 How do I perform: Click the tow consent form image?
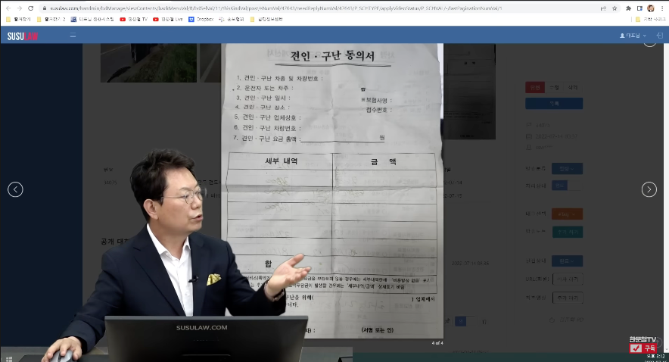pyautogui.click(x=332, y=191)
